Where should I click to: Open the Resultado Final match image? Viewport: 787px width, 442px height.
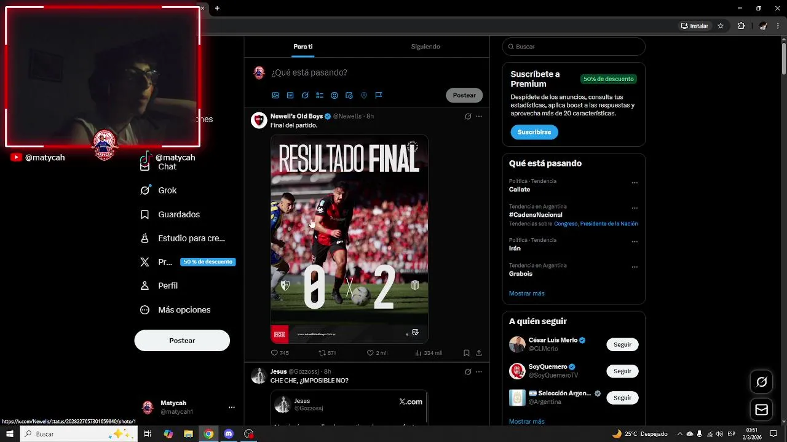click(x=349, y=239)
